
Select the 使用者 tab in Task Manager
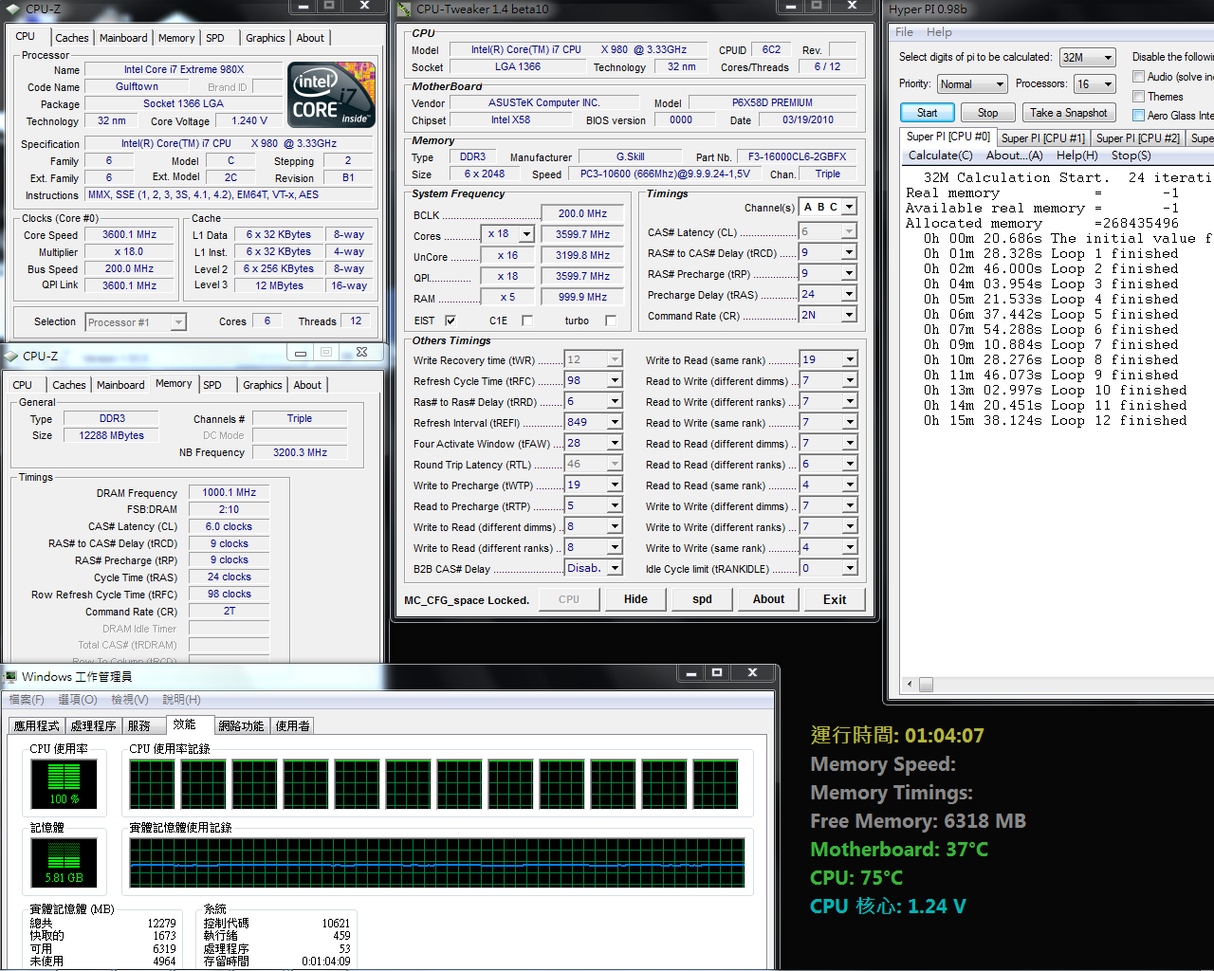tap(292, 725)
